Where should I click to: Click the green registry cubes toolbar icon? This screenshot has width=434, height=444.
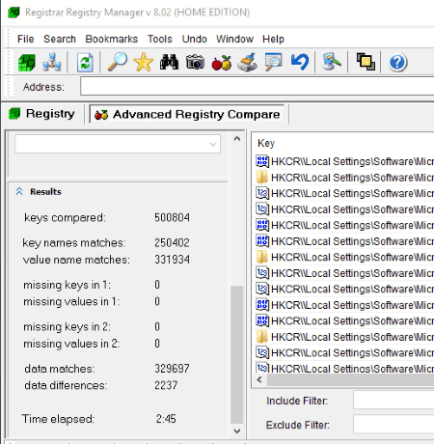click(27, 63)
